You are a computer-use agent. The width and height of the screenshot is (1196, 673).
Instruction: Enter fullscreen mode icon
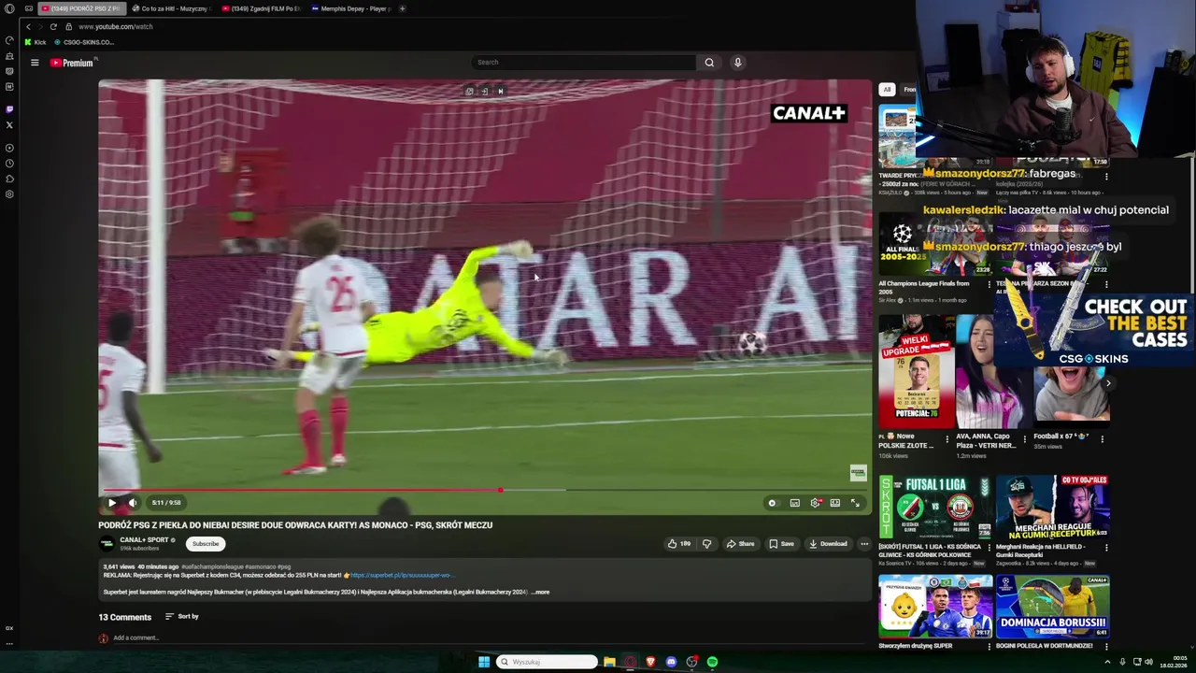[855, 503]
